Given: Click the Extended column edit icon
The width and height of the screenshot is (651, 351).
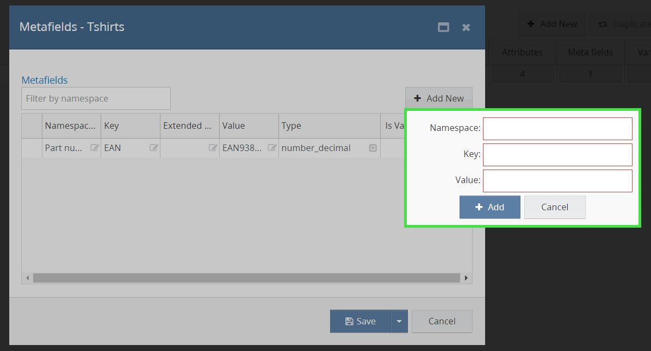Looking at the screenshot, I should (213, 148).
